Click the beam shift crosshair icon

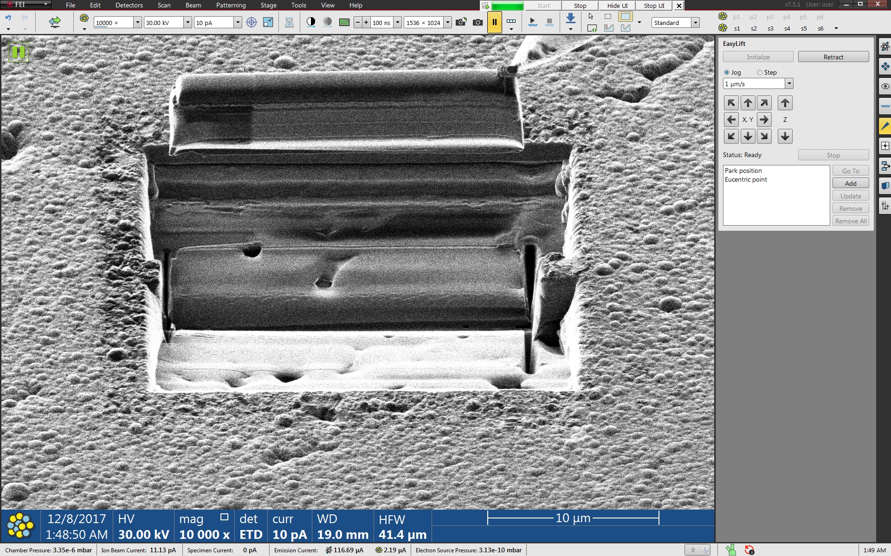(x=251, y=22)
